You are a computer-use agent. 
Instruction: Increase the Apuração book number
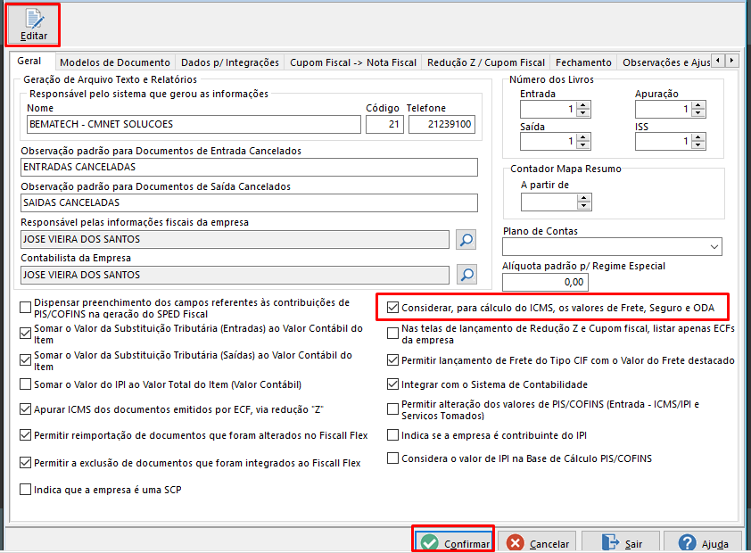click(698, 105)
